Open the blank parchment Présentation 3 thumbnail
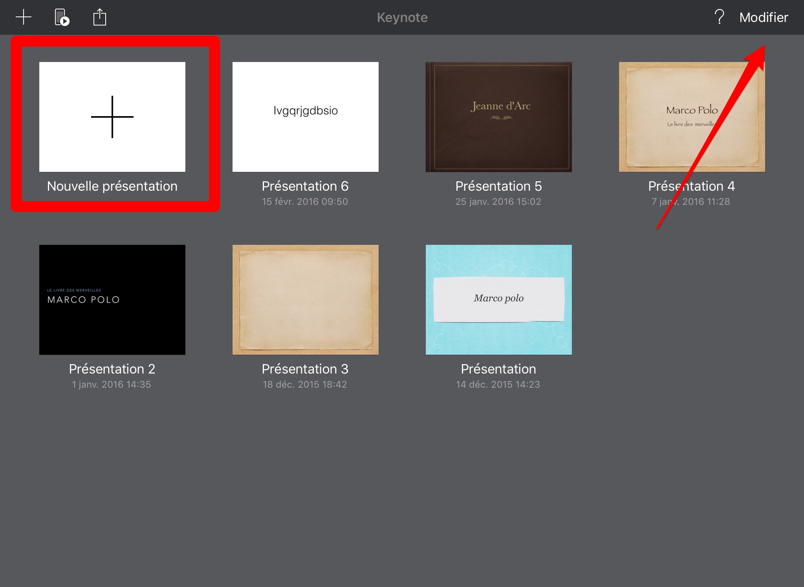 (306, 300)
